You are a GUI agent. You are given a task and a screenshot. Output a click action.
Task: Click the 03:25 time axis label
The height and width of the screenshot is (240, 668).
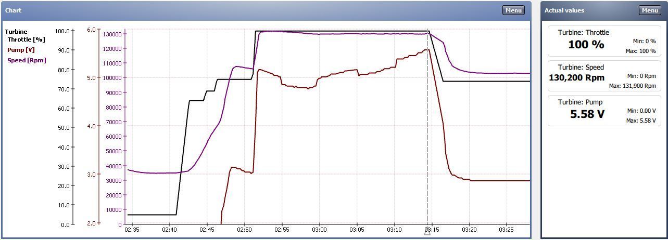pos(506,230)
